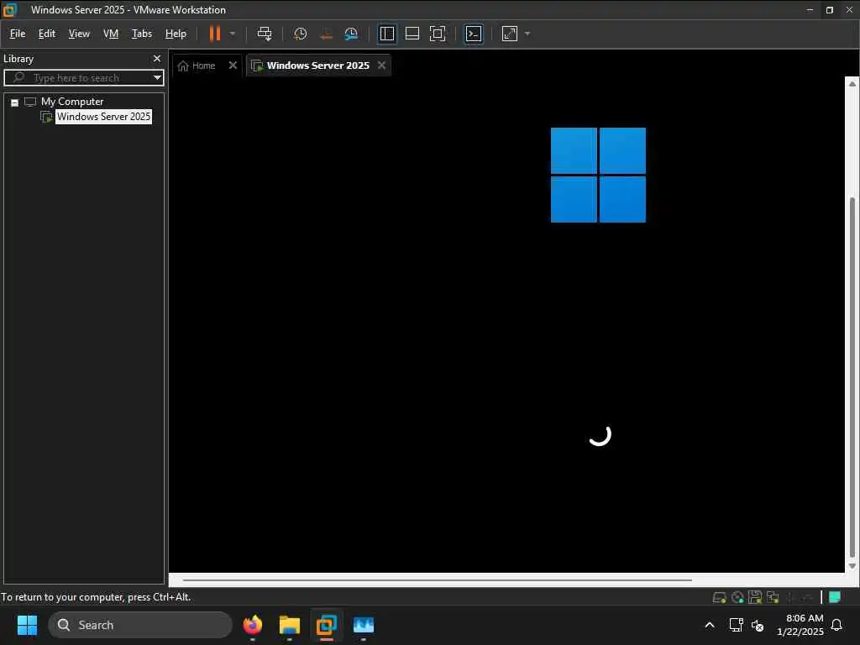This screenshot has width=860, height=645.
Task: Click the green message log status icon
Action: click(835, 597)
